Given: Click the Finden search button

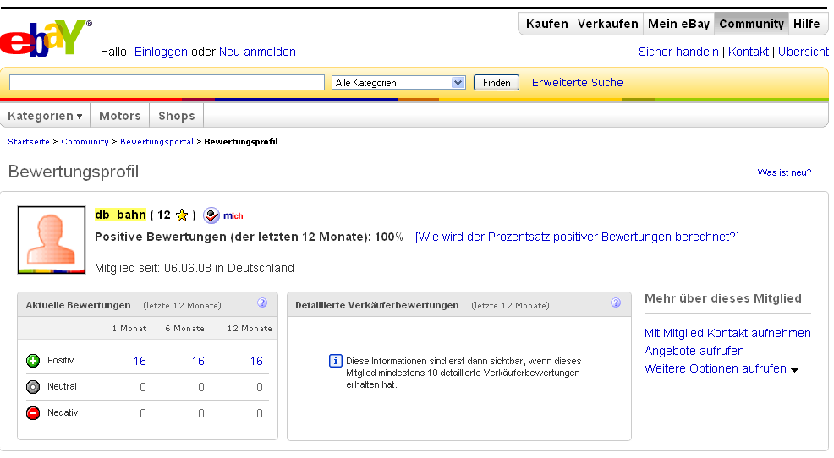Looking at the screenshot, I should coord(497,82).
